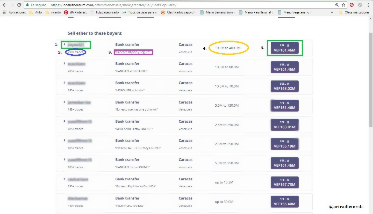Open 'Tipos de visas para e' bookmark

[x=140, y=12]
